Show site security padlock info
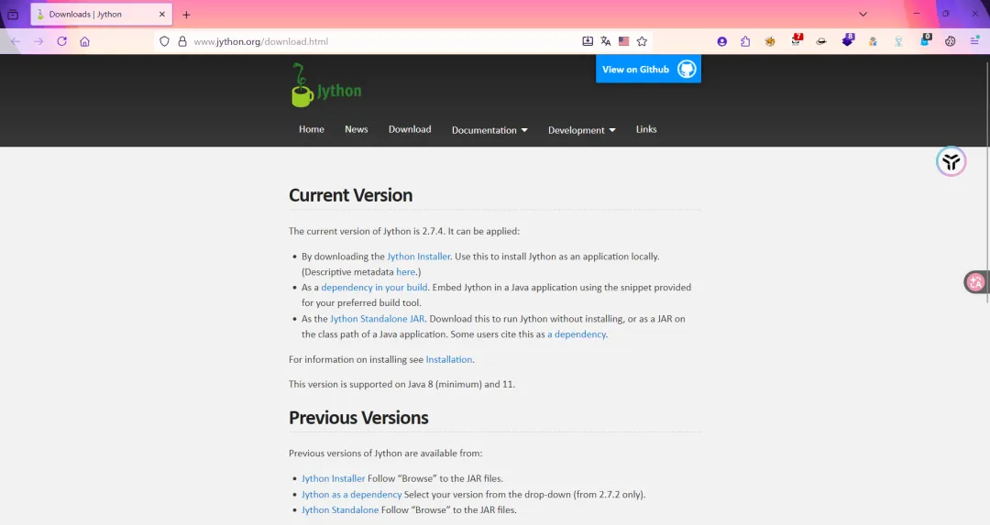The image size is (990, 525). coord(182,41)
